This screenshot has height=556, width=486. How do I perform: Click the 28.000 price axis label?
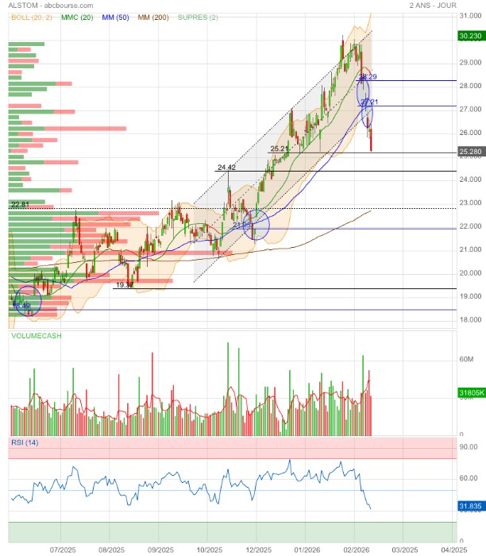[x=470, y=86]
